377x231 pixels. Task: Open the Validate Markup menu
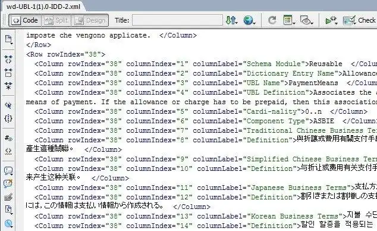tap(332, 20)
